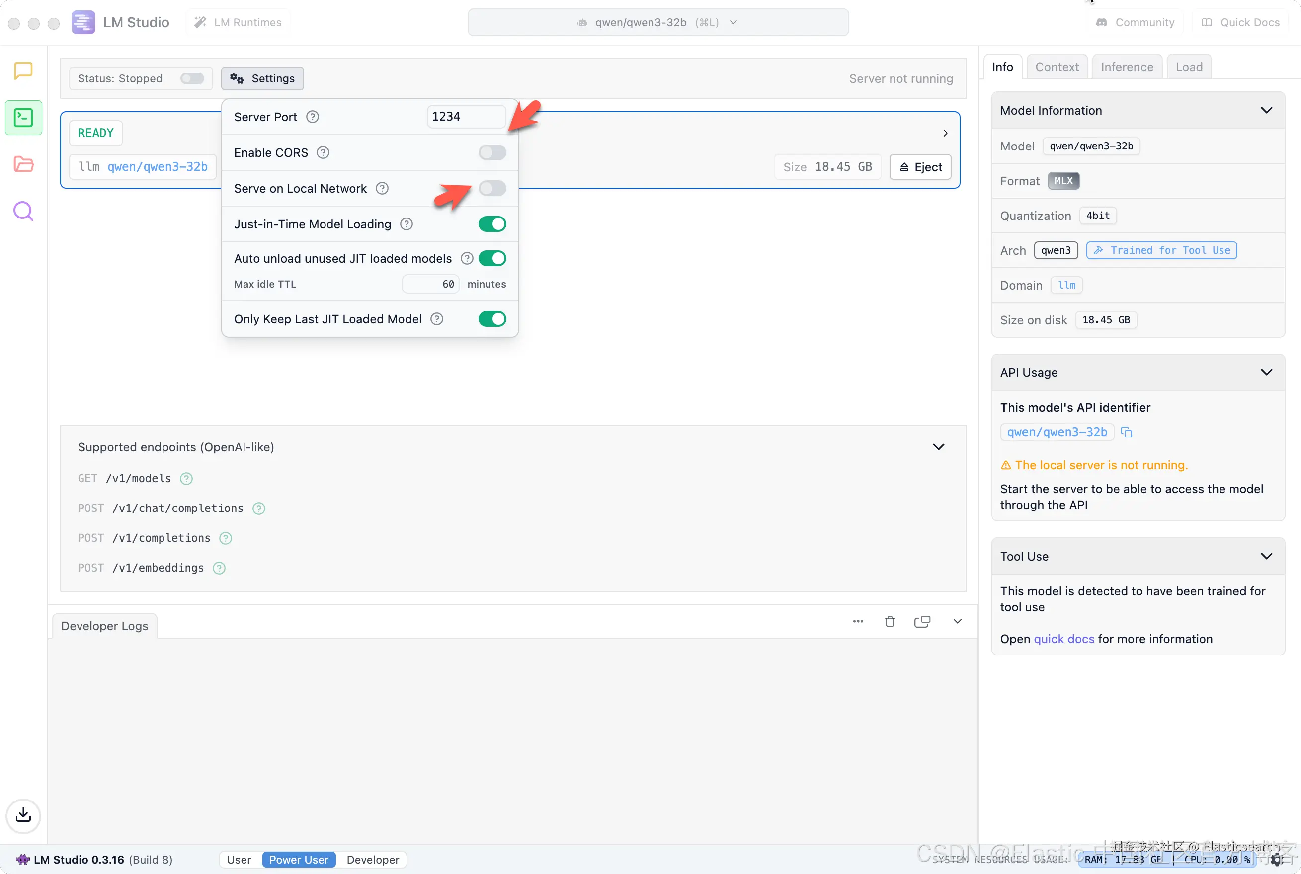Collapse Supported endpoints section

coord(939,447)
